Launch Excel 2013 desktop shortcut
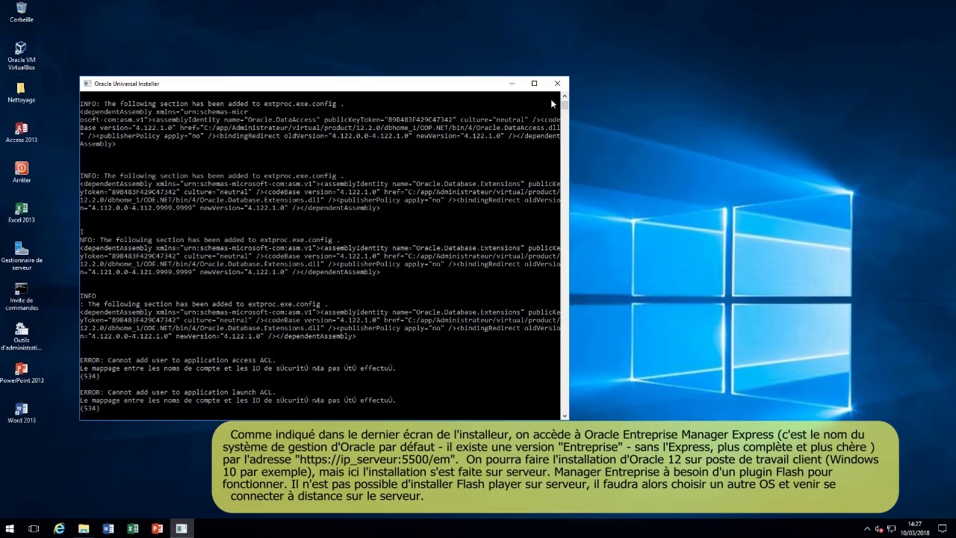The width and height of the screenshot is (956, 538). [22, 213]
